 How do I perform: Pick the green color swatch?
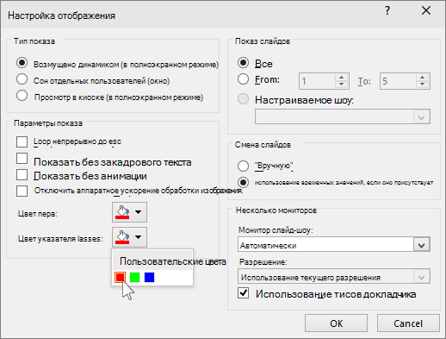click(x=134, y=277)
